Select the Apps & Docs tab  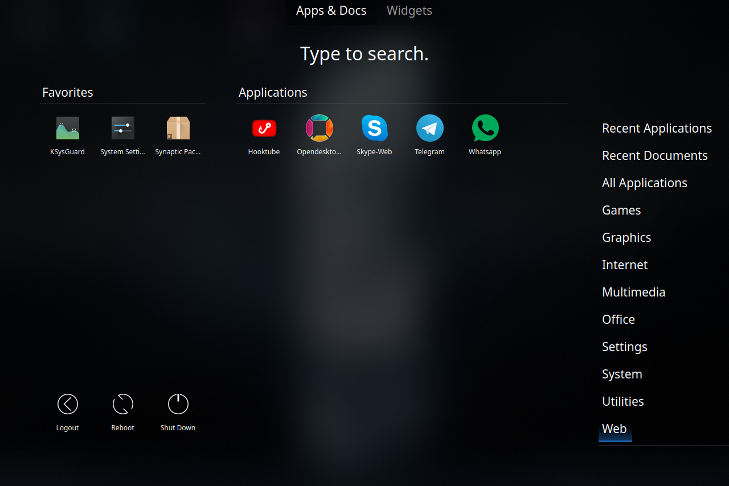pos(331,11)
